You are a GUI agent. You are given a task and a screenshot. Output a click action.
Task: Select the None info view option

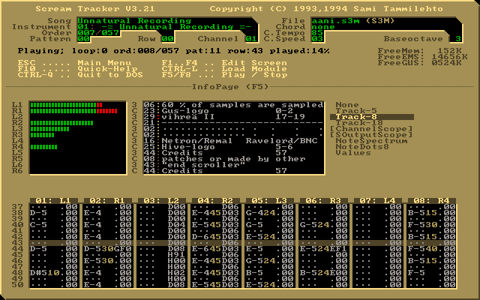coord(346,105)
